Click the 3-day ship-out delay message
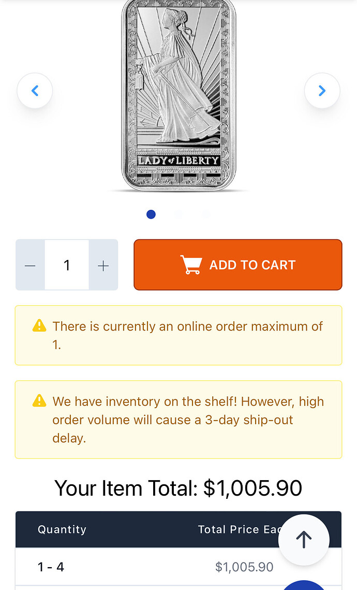The height and width of the screenshot is (590, 357). pyautogui.click(x=188, y=420)
